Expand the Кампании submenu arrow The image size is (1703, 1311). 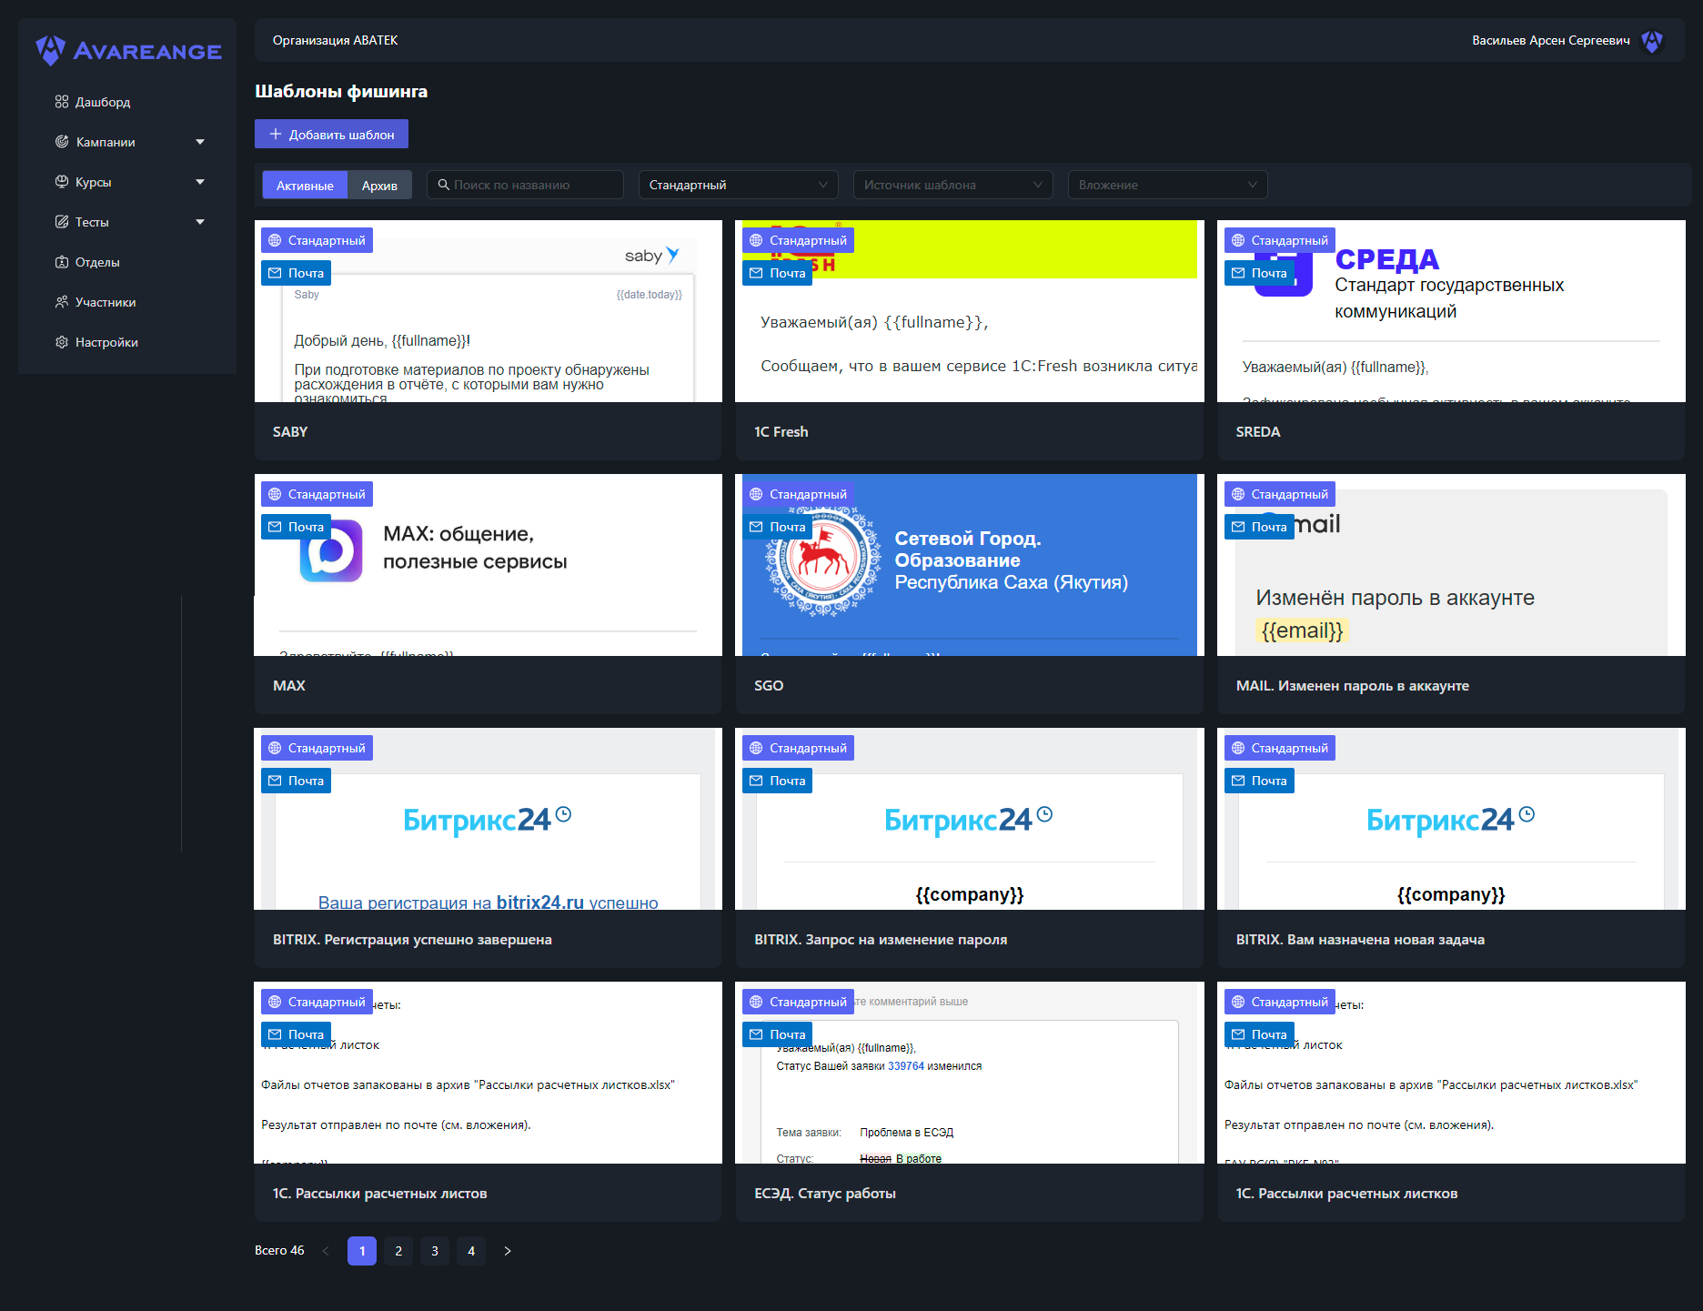[200, 142]
